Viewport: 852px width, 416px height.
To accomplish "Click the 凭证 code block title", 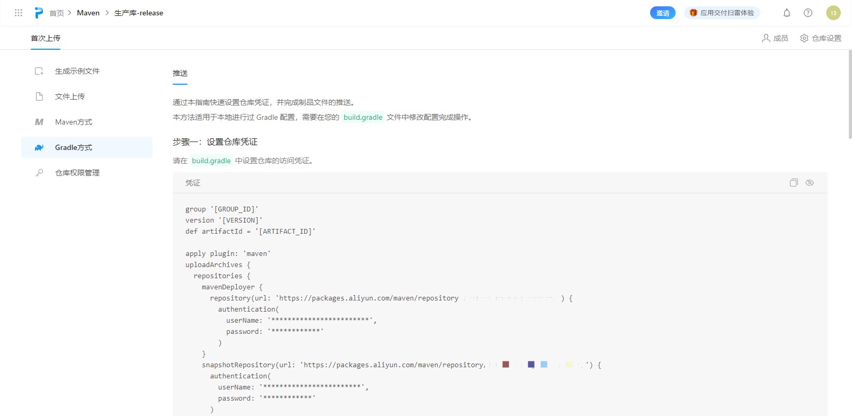I will [x=193, y=183].
